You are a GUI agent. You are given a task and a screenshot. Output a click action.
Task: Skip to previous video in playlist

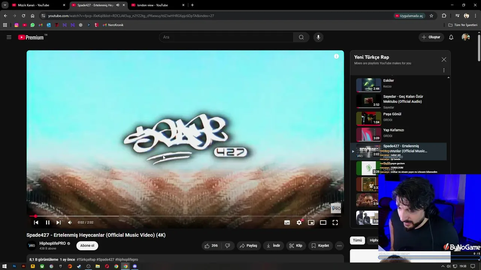click(36, 222)
